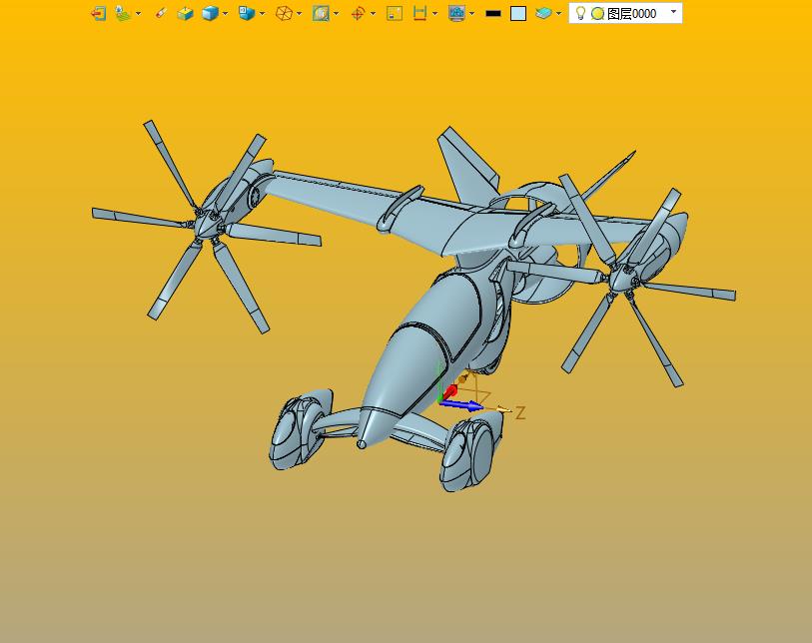Click the red crosshair target icon

[358, 13]
